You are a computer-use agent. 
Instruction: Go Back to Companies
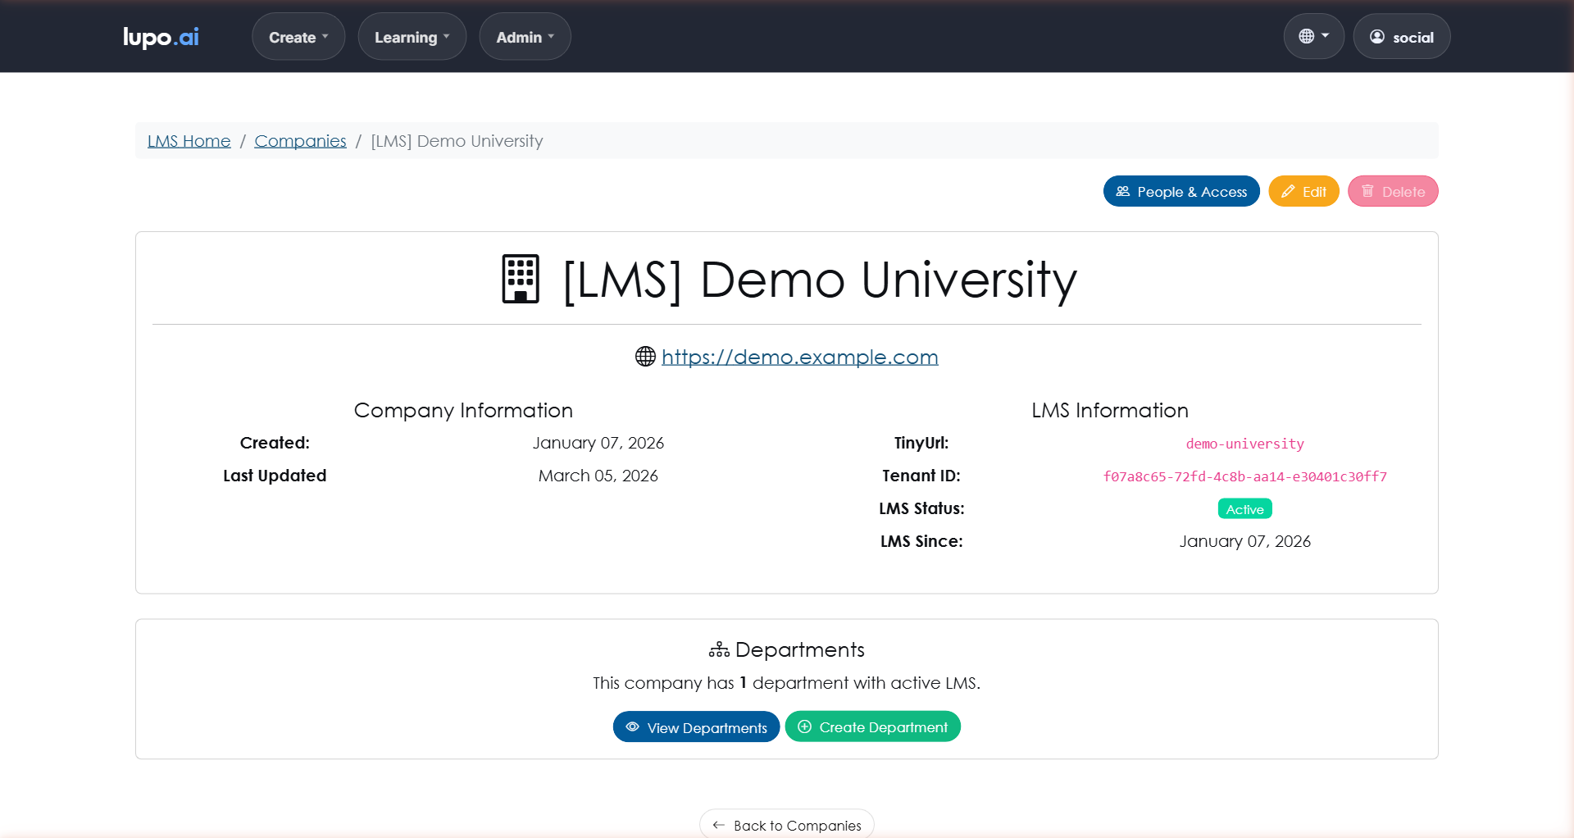tap(787, 824)
